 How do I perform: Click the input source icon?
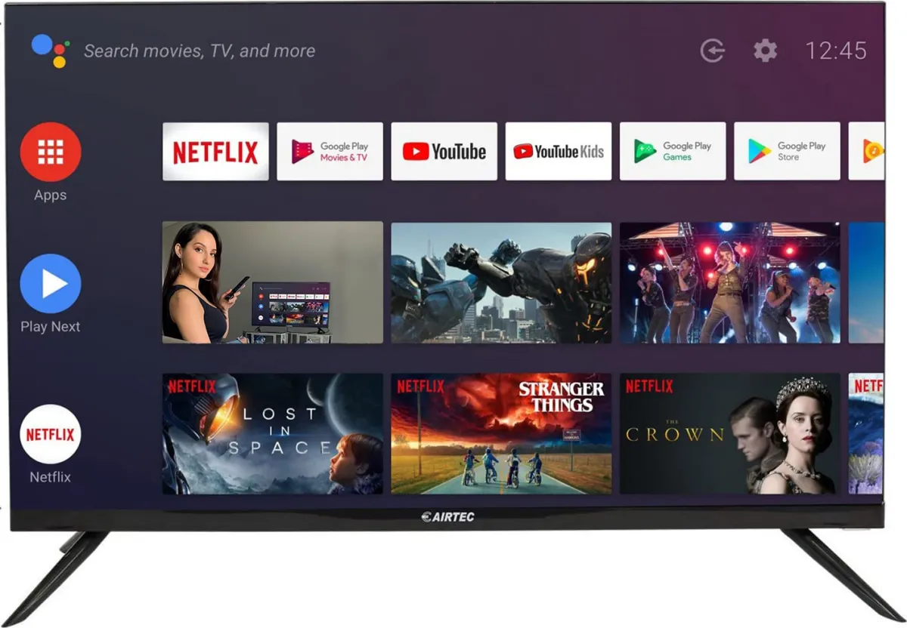[712, 51]
